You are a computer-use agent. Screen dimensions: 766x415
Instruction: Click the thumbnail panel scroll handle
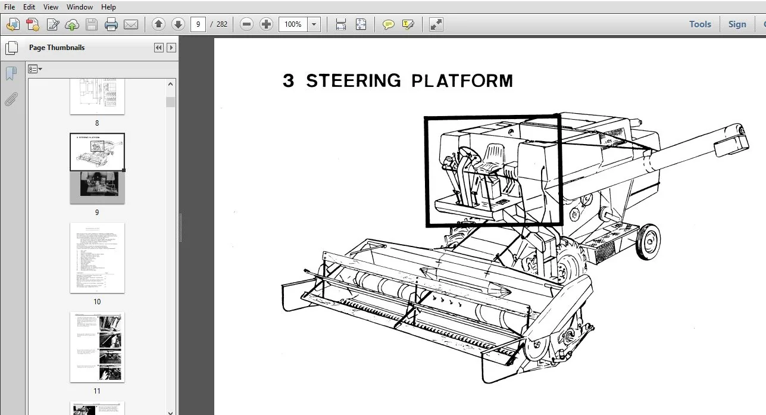171,102
